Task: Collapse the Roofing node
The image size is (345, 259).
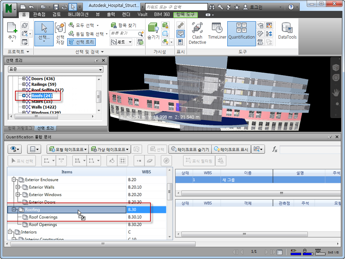Action: [x=14, y=209]
